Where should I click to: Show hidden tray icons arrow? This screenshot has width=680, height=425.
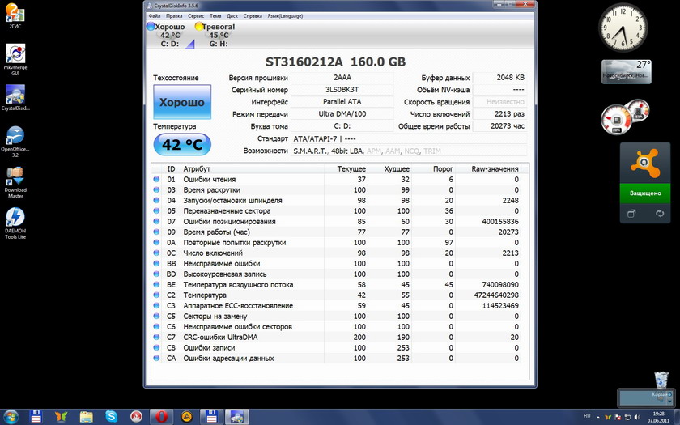(598, 417)
